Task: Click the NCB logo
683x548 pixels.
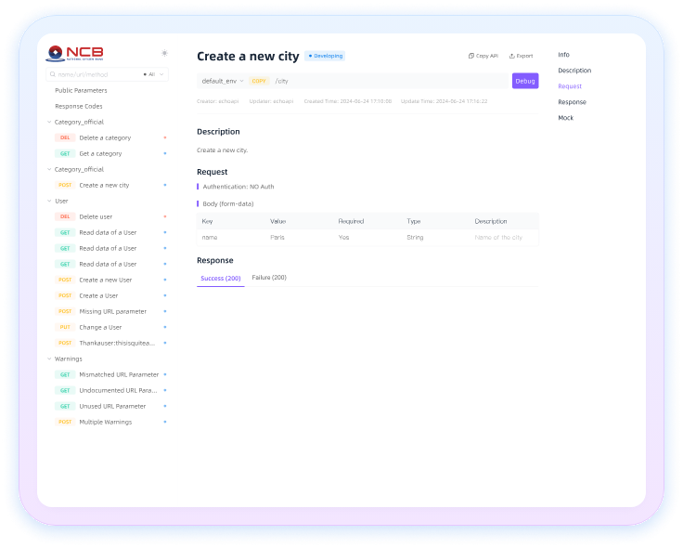Action: point(75,53)
